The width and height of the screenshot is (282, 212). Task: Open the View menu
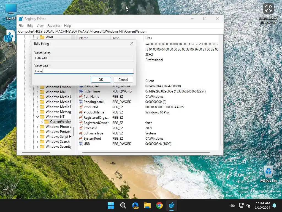[40, 26]
